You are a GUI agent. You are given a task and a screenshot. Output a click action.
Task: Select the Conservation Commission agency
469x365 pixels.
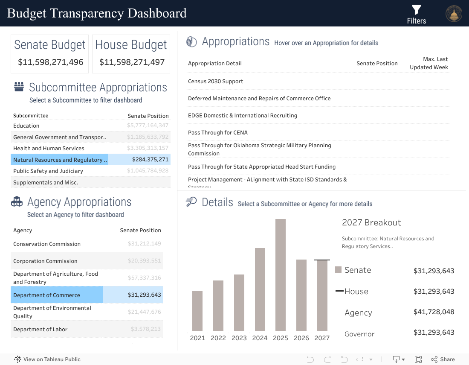point(47,244)
